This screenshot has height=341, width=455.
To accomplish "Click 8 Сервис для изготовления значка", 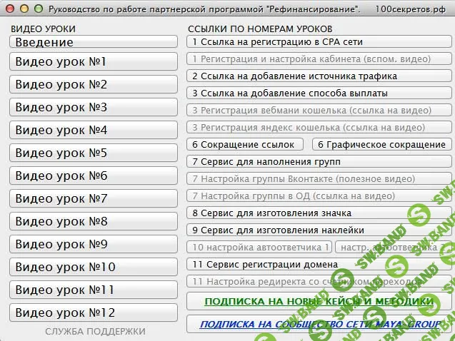I will click(x=319, y=213).
